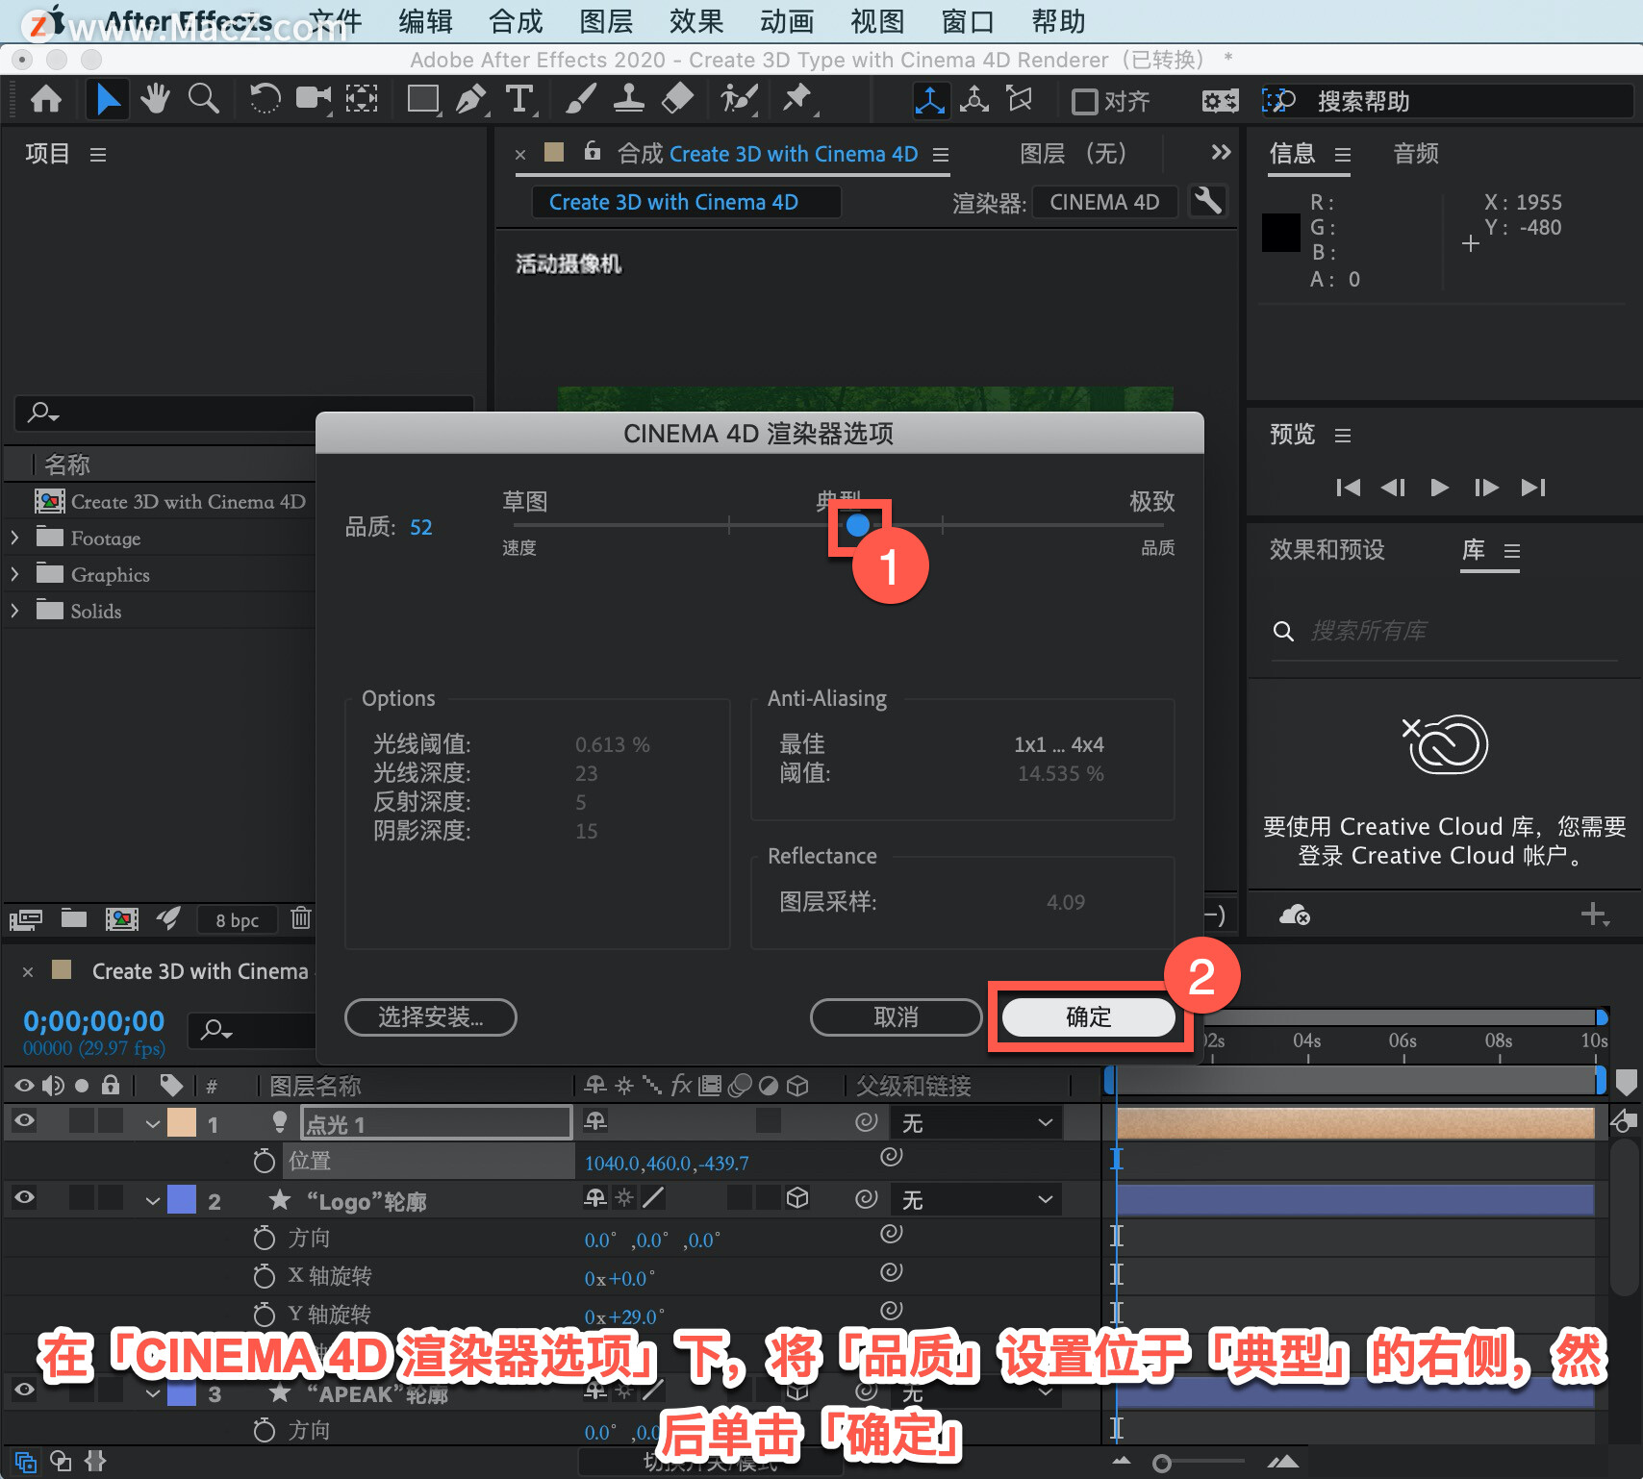Screen dimensions: 1643x1479
Task: Open the 效果 menu
Action: pyautogui.click(x=696, y=21)
